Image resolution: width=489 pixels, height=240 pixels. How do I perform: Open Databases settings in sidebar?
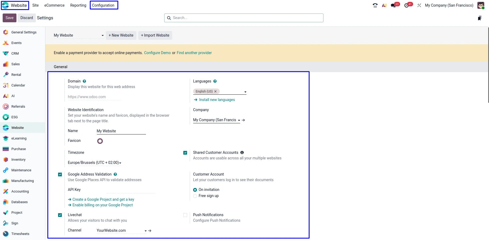pos(23,202)
